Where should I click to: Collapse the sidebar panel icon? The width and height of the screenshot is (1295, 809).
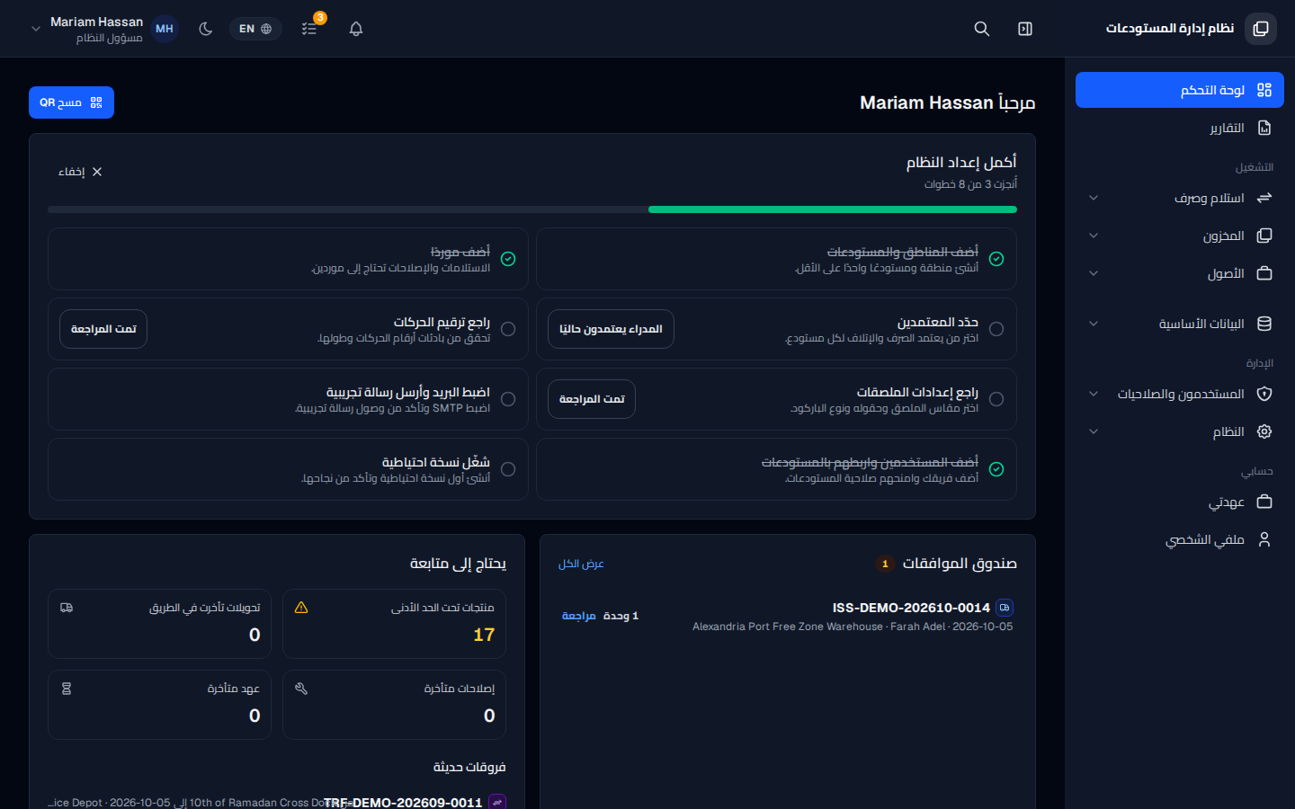(x=1025, y=29)
